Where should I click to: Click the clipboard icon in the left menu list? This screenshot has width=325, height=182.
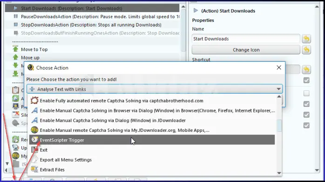(15, 90)
